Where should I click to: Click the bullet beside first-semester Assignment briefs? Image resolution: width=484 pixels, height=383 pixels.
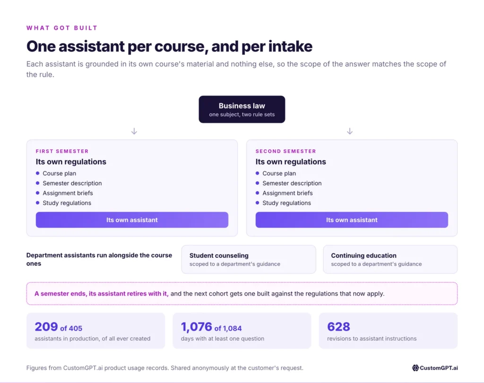[x=38, y=193]
